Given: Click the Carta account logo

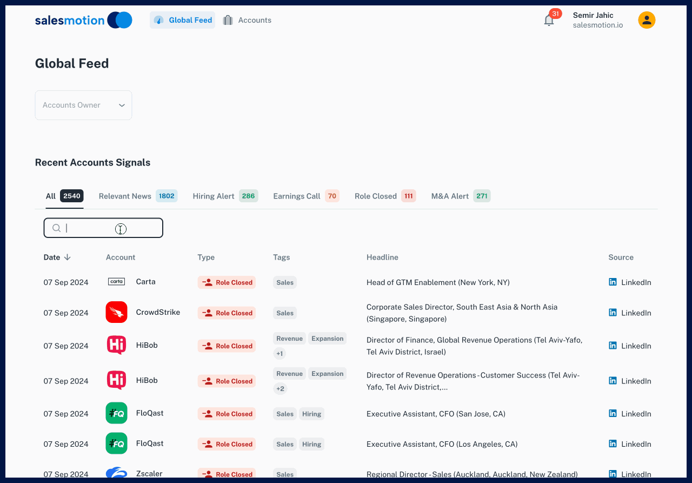Looking at the screenshot, I should 116,282.
